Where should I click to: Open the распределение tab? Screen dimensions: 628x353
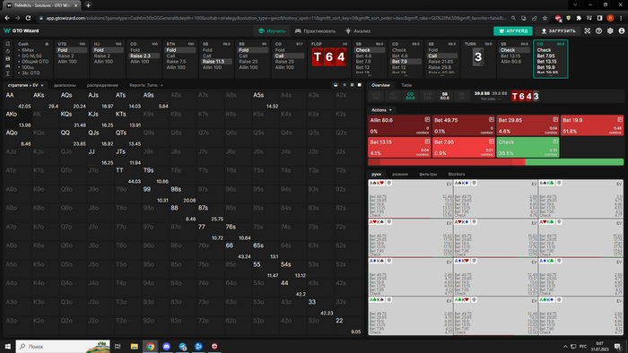(102, 85)
